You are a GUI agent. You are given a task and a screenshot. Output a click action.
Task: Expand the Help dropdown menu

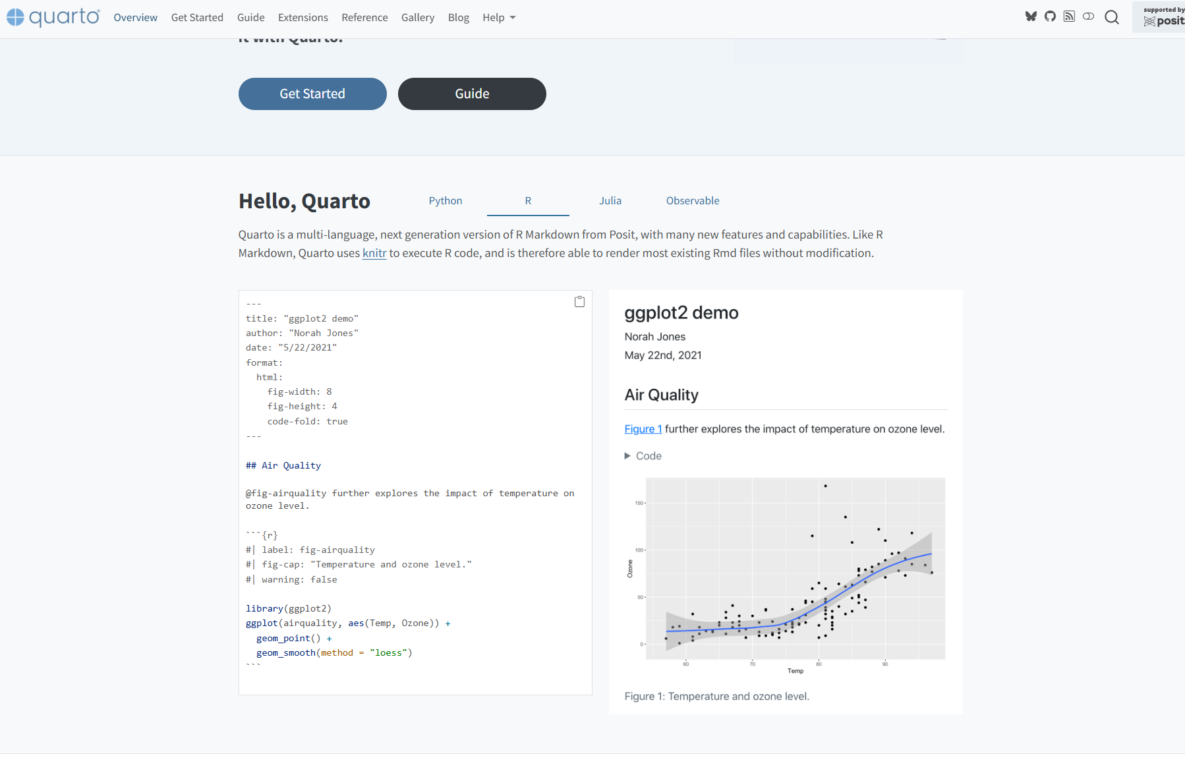pyautogui.click(x=499, y=18)
